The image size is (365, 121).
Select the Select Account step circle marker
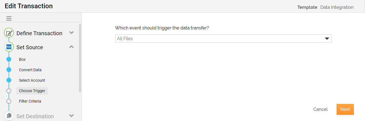[9, 80]
